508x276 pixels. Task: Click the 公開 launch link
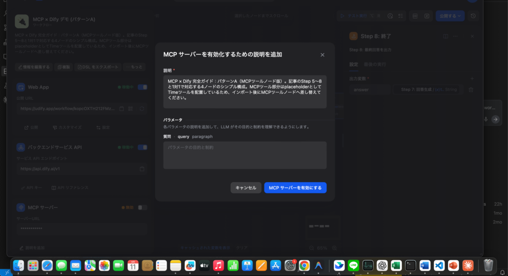(31, 128)
